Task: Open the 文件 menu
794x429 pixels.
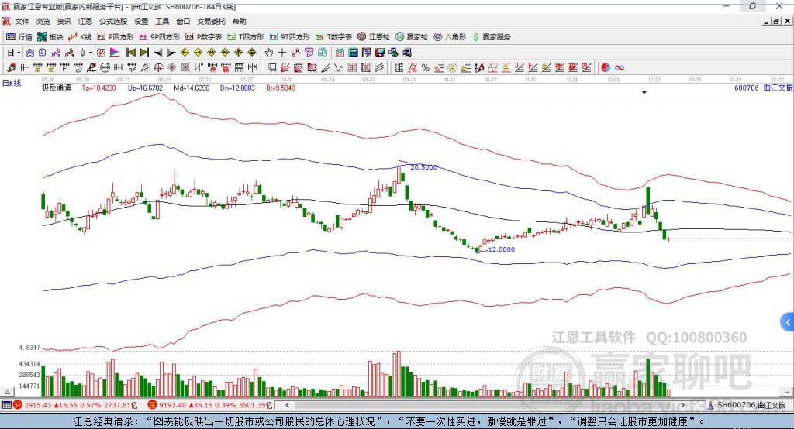Action: tap(22, 21)
